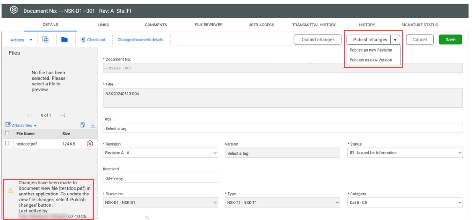Remove testdoc.pdf using the red X icon
The height and width of the screenshot is (220, 472).
pyautogui.click(x=90, y=144)
